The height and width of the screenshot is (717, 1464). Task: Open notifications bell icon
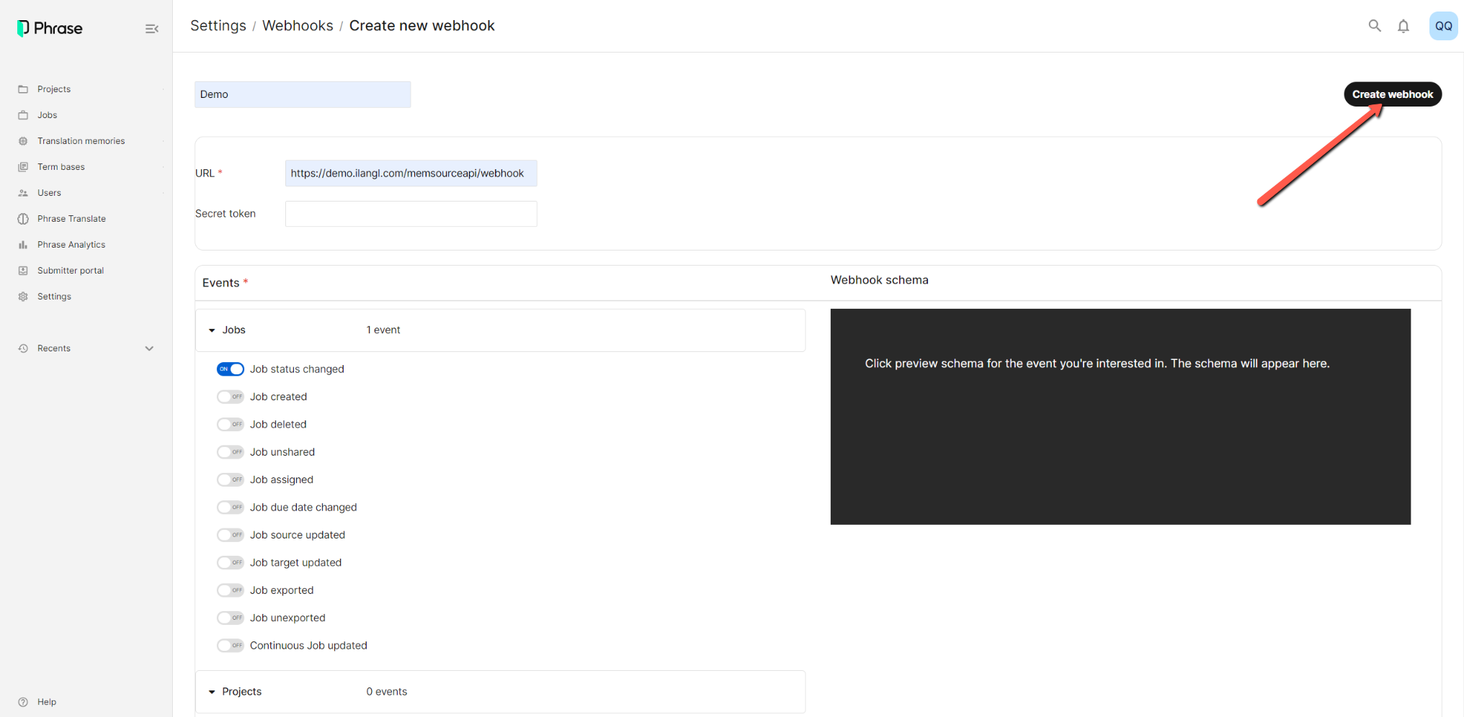(1403, 26)
